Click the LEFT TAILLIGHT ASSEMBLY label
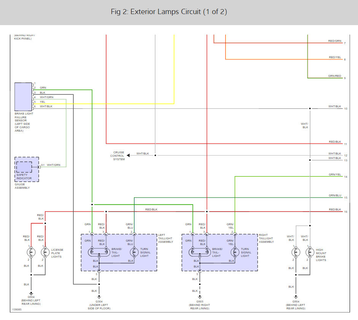 point(165,238)
